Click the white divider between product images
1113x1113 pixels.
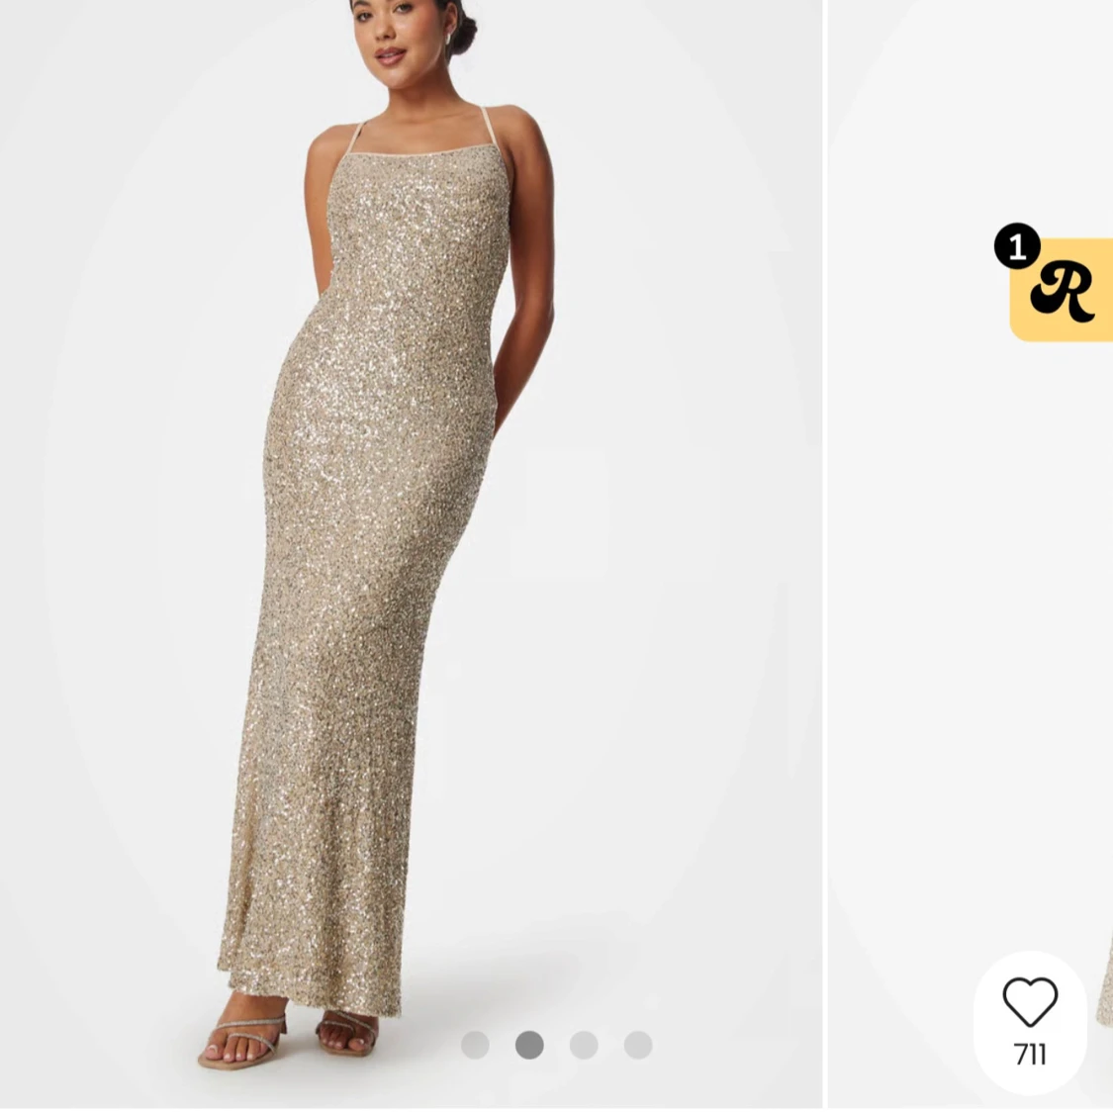(824, 554)
